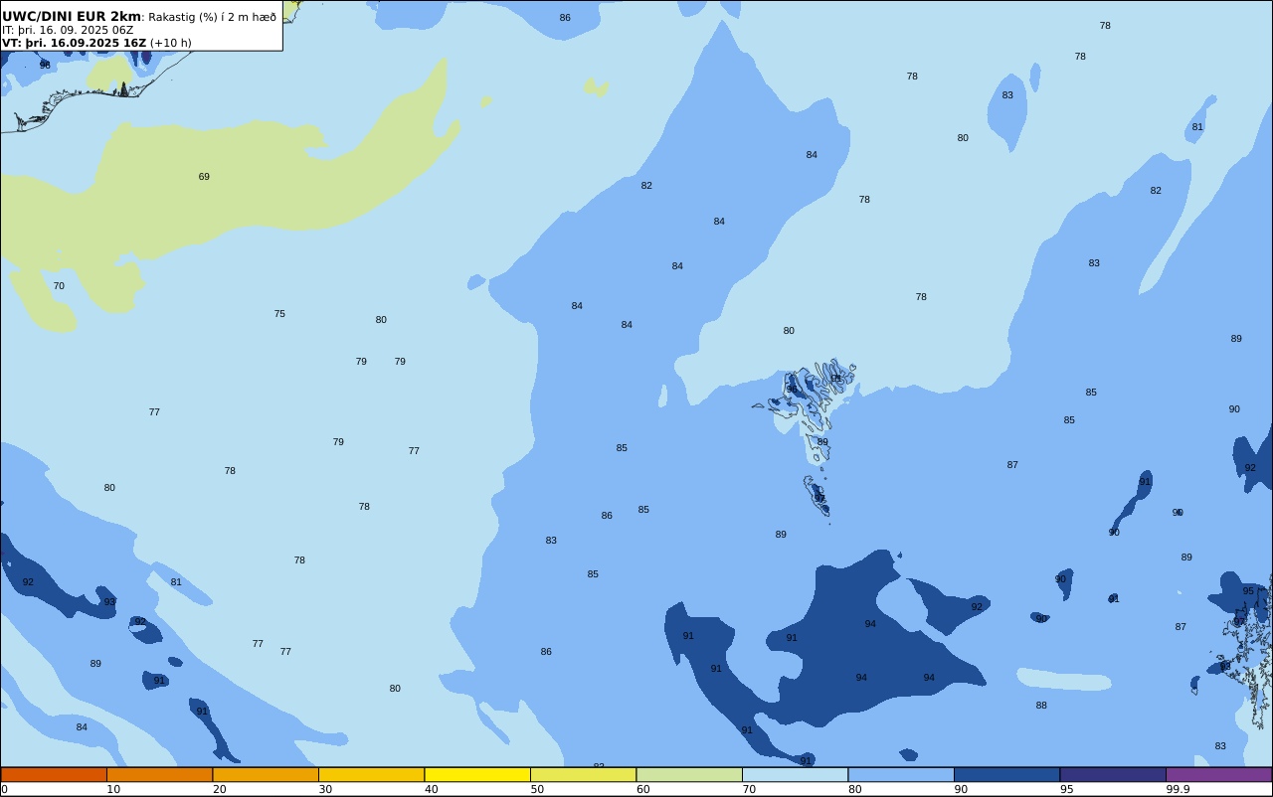Click the '88' humidity value on the map
The height and width of the screenshot is (797, 1273).
point(1041,706)
